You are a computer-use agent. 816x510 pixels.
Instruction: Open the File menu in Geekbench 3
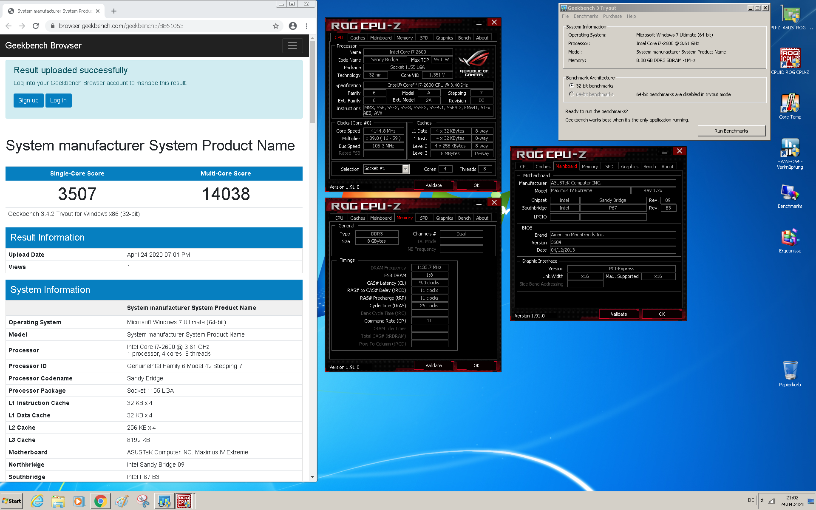(x=565, y=16)
